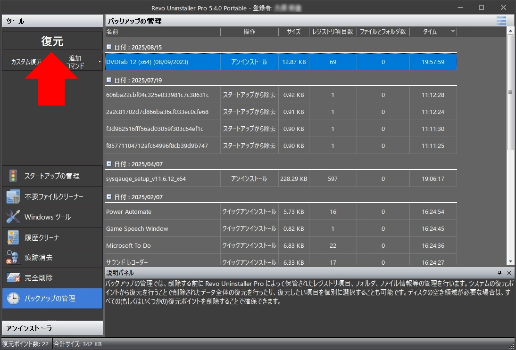Click scroll up arrow of backup list
The width and height of the screenshot is (516, 350).
pyautogui.click(x=510, y=31)
